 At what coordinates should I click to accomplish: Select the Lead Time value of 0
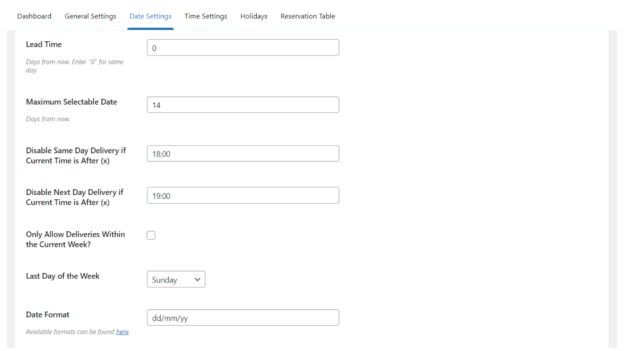(154, 48)
